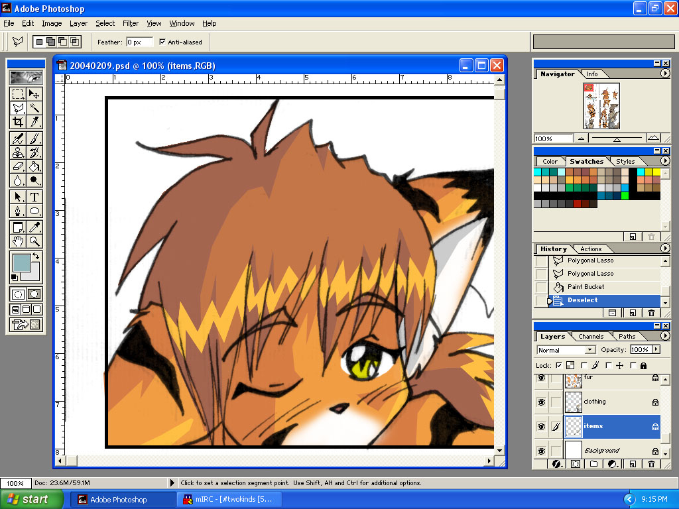Create new layer in Layers palette
The height and width of the screenshot is (509, 679).
633,464
